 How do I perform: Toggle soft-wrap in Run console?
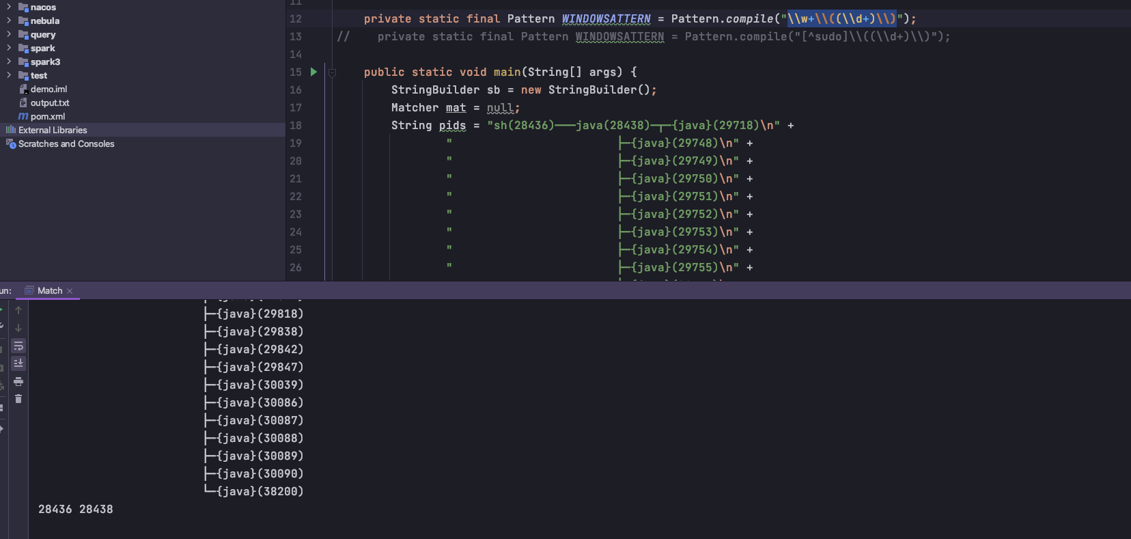point(18,346)
